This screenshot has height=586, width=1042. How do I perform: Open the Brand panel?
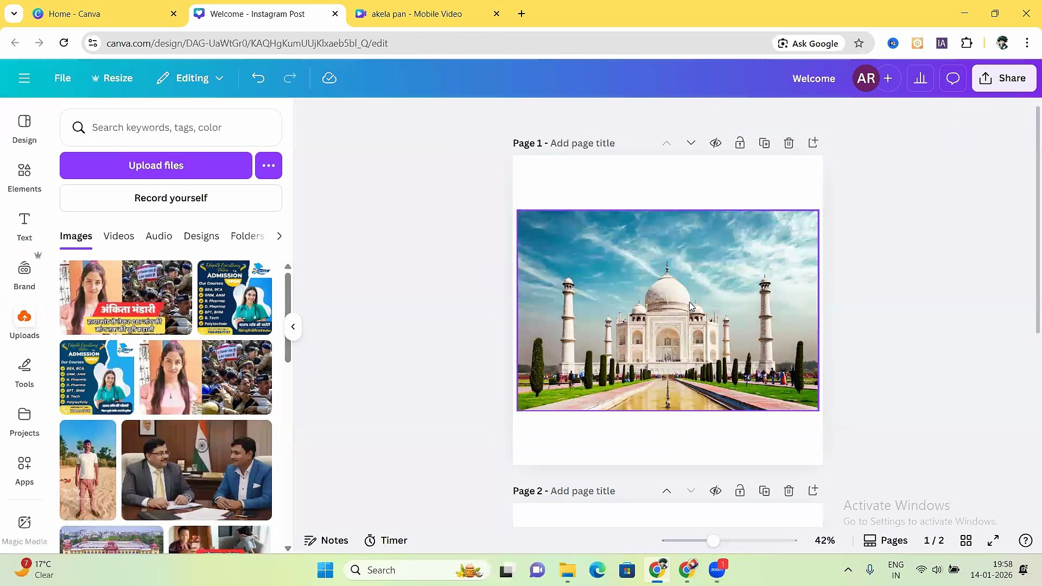tap(24, 274)
